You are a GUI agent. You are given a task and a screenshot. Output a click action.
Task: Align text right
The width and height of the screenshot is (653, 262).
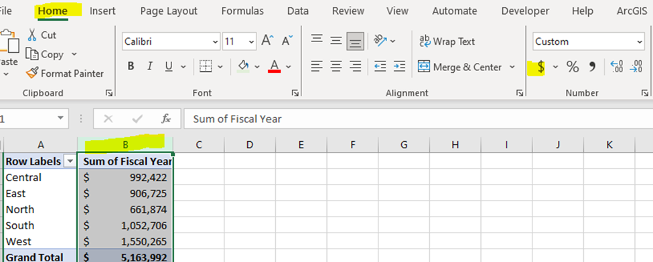click(355, 66)
